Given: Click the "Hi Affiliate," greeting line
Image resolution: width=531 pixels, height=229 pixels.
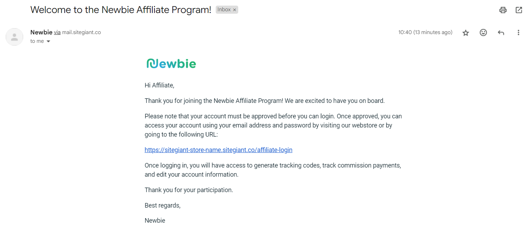Looking at the screenshot, I should [x=159, y=85].
